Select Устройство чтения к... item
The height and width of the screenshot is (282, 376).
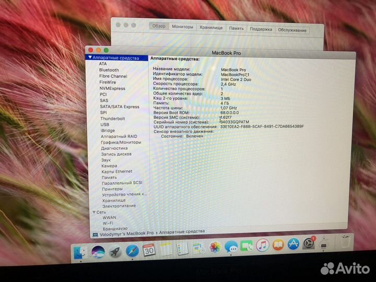pos(124,194)
